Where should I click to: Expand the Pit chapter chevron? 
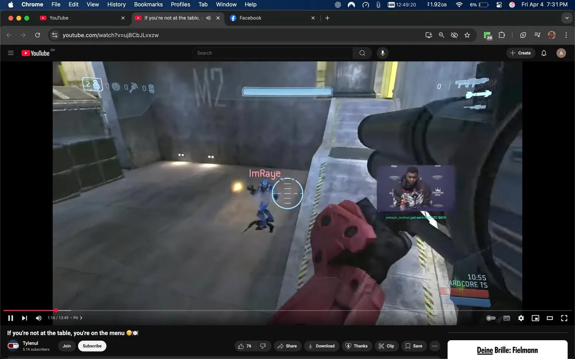point(81,317)
